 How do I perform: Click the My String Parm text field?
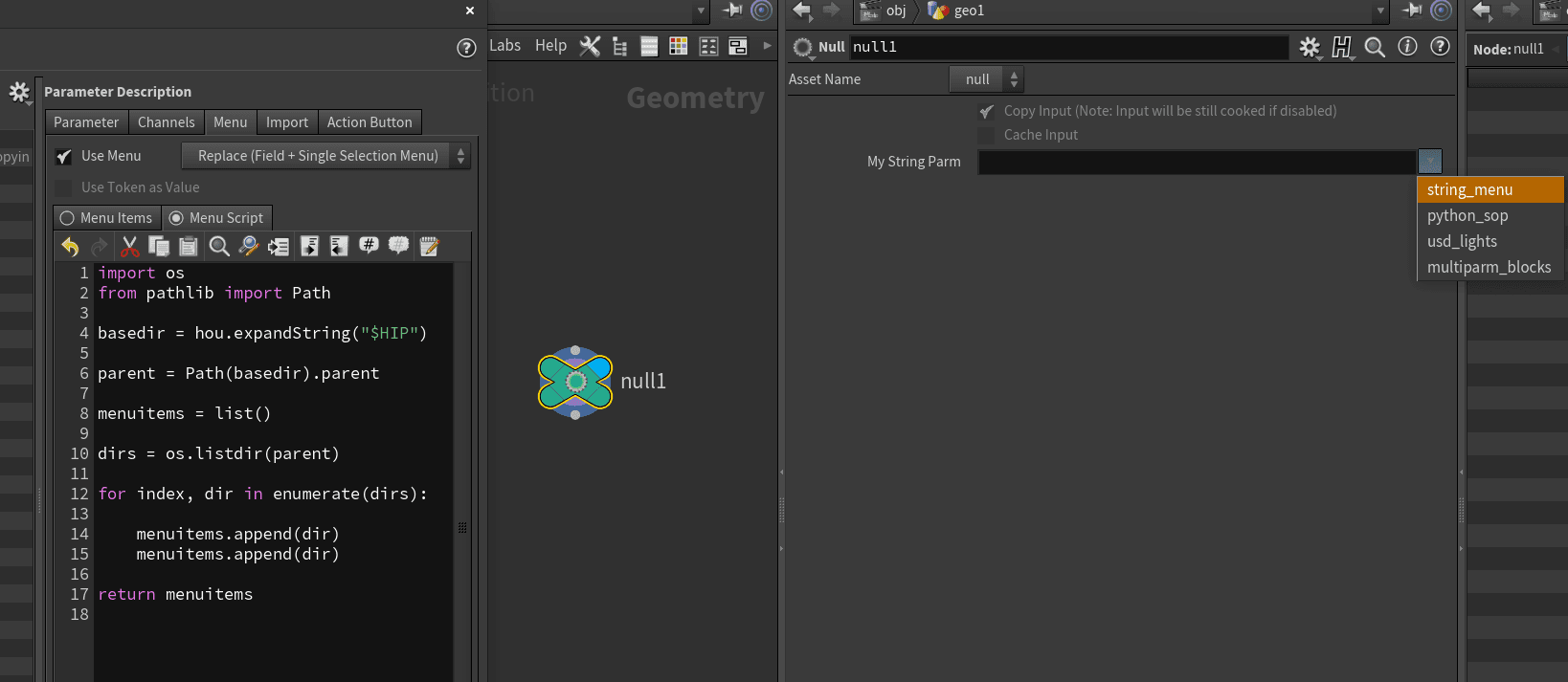point(1196,162)
